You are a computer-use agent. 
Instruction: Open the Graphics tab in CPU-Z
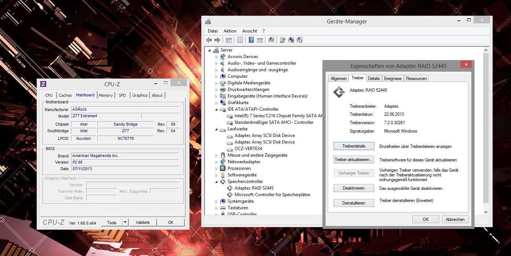tap(140, 95)
